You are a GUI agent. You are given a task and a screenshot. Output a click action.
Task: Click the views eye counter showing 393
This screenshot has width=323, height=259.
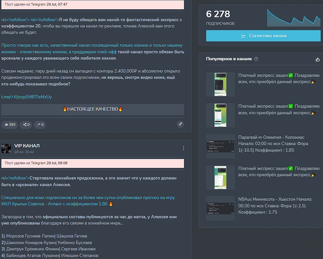pyautogui.click(x=10, y=125)
